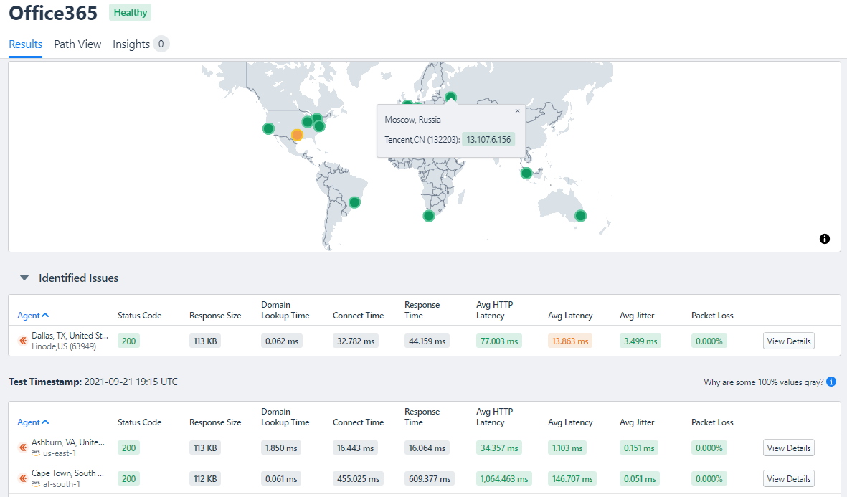Viewport: 847px width, 497px height.
Task: Click the Dallas Status Code 200 badge
Action: tap(128, 341)
